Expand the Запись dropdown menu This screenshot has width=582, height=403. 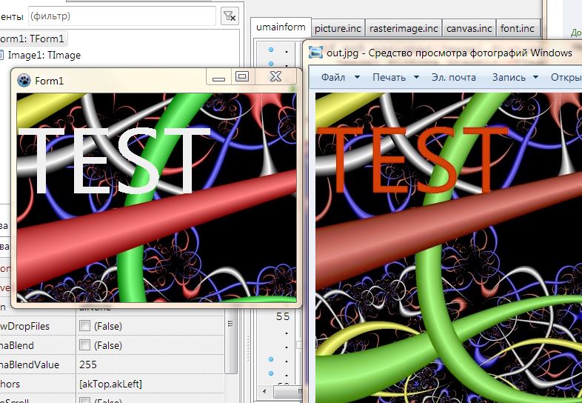[515, 77]
